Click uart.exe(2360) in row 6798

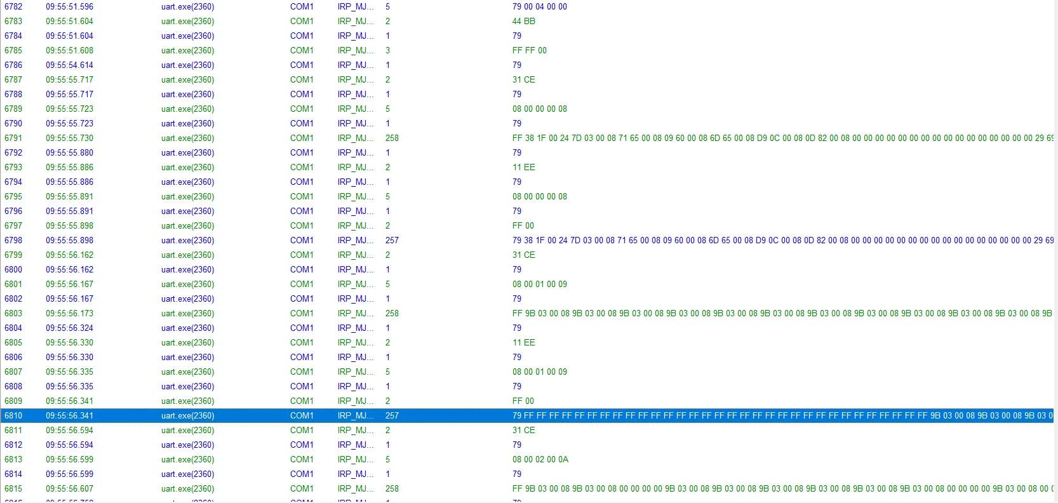187,241
